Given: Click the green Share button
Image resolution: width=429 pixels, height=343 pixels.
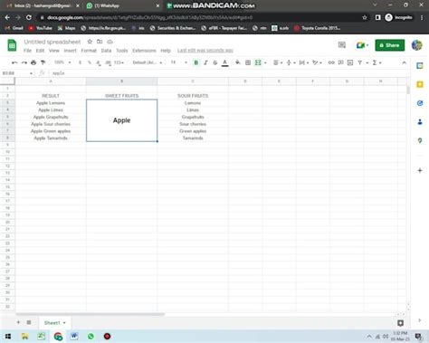Looking at the screenshot, I should (390, 45).
